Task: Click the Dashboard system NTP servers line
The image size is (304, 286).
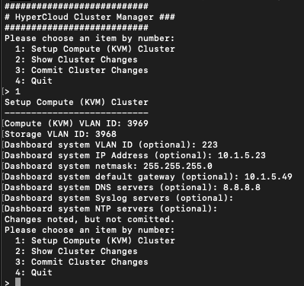Action: tap(110, 208)
